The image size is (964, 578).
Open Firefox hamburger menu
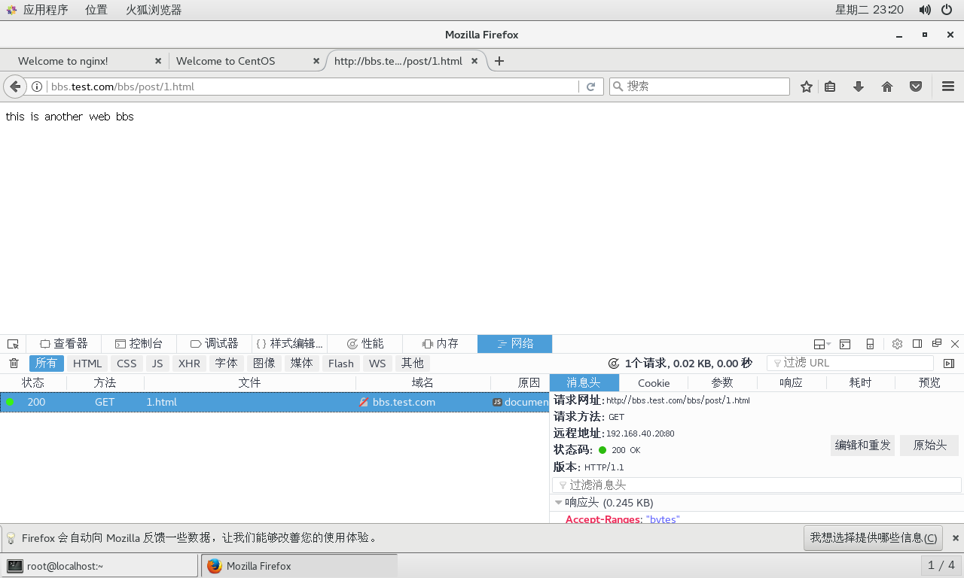948,87
